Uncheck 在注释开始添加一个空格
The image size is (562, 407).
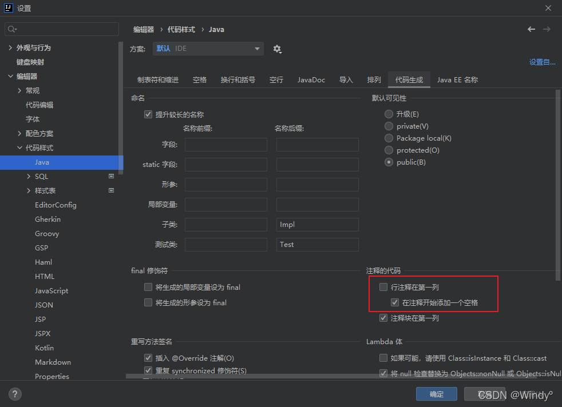tap(394, 302)
